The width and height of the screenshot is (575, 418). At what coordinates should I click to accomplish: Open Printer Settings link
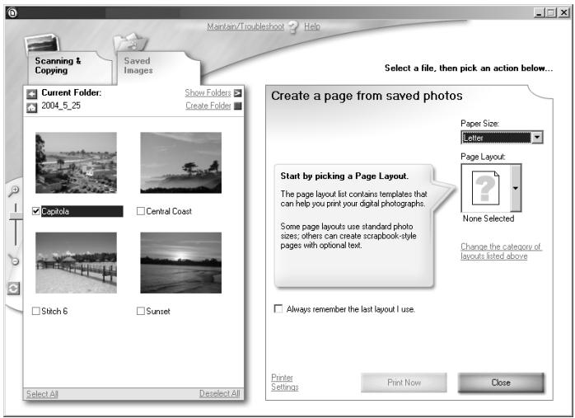[x=284, y=383]
